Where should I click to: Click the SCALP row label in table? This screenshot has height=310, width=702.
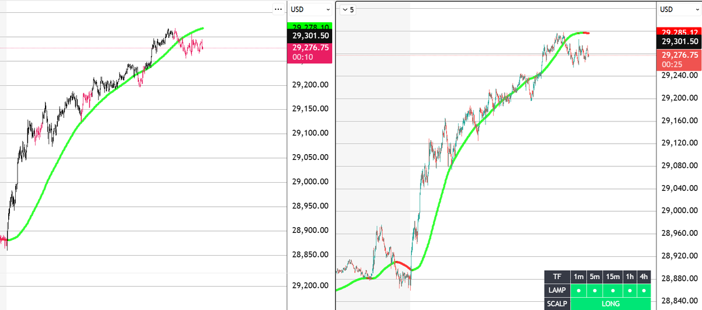coord(556,304)
